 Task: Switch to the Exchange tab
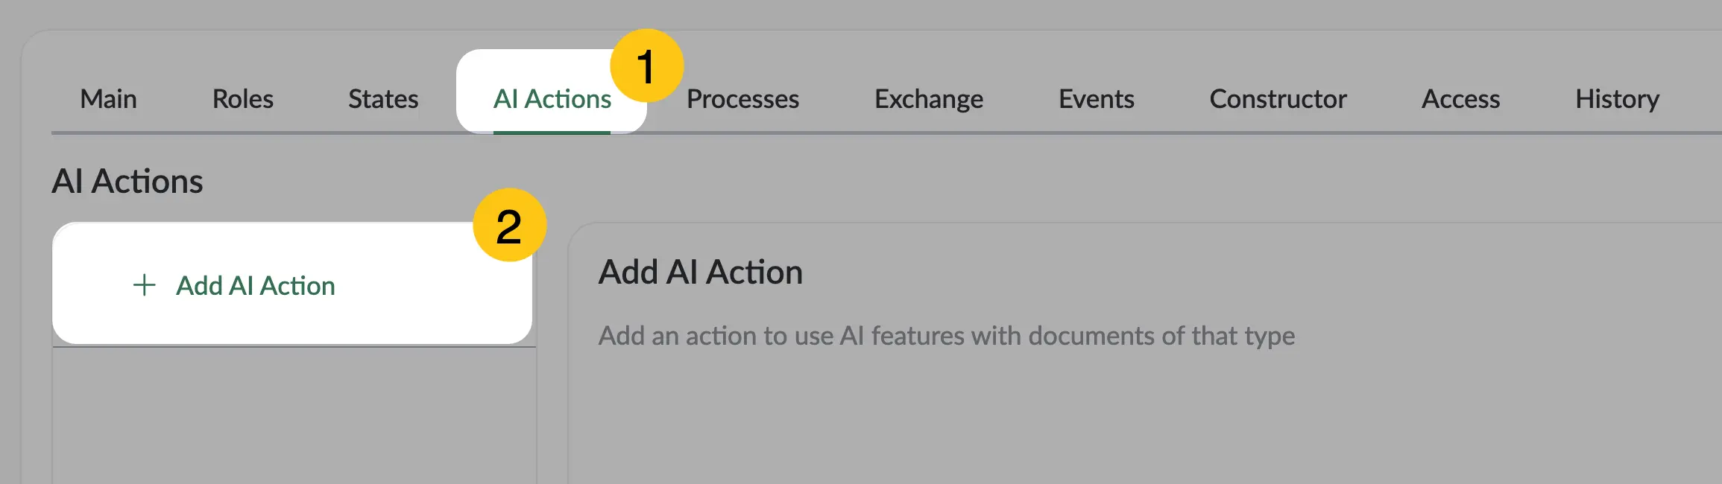point(929,99)
